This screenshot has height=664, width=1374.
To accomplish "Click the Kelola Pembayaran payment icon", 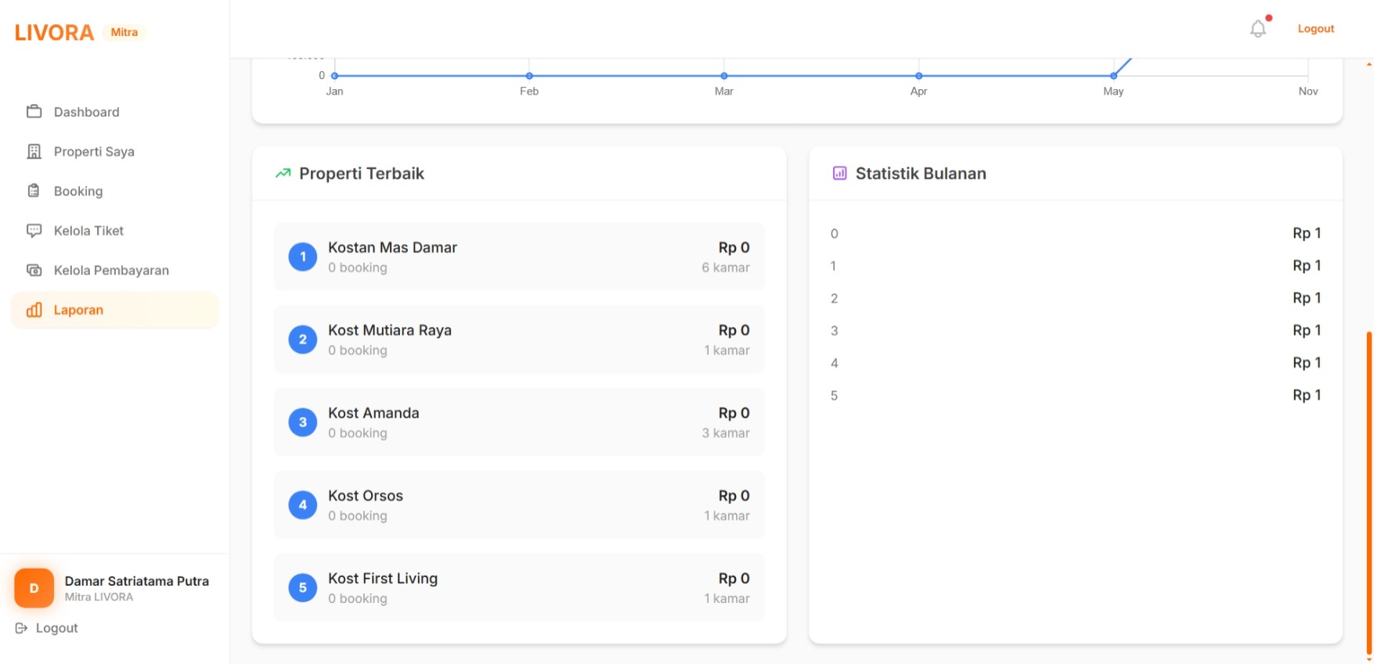I will pyautogui.click(x=34, y=271).
